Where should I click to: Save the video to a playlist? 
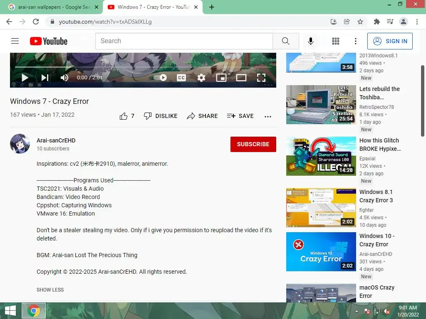(x=240, y=116)
